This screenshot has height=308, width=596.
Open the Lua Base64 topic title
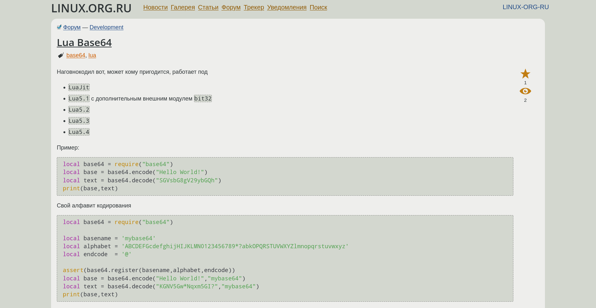(x=84, y=43)
